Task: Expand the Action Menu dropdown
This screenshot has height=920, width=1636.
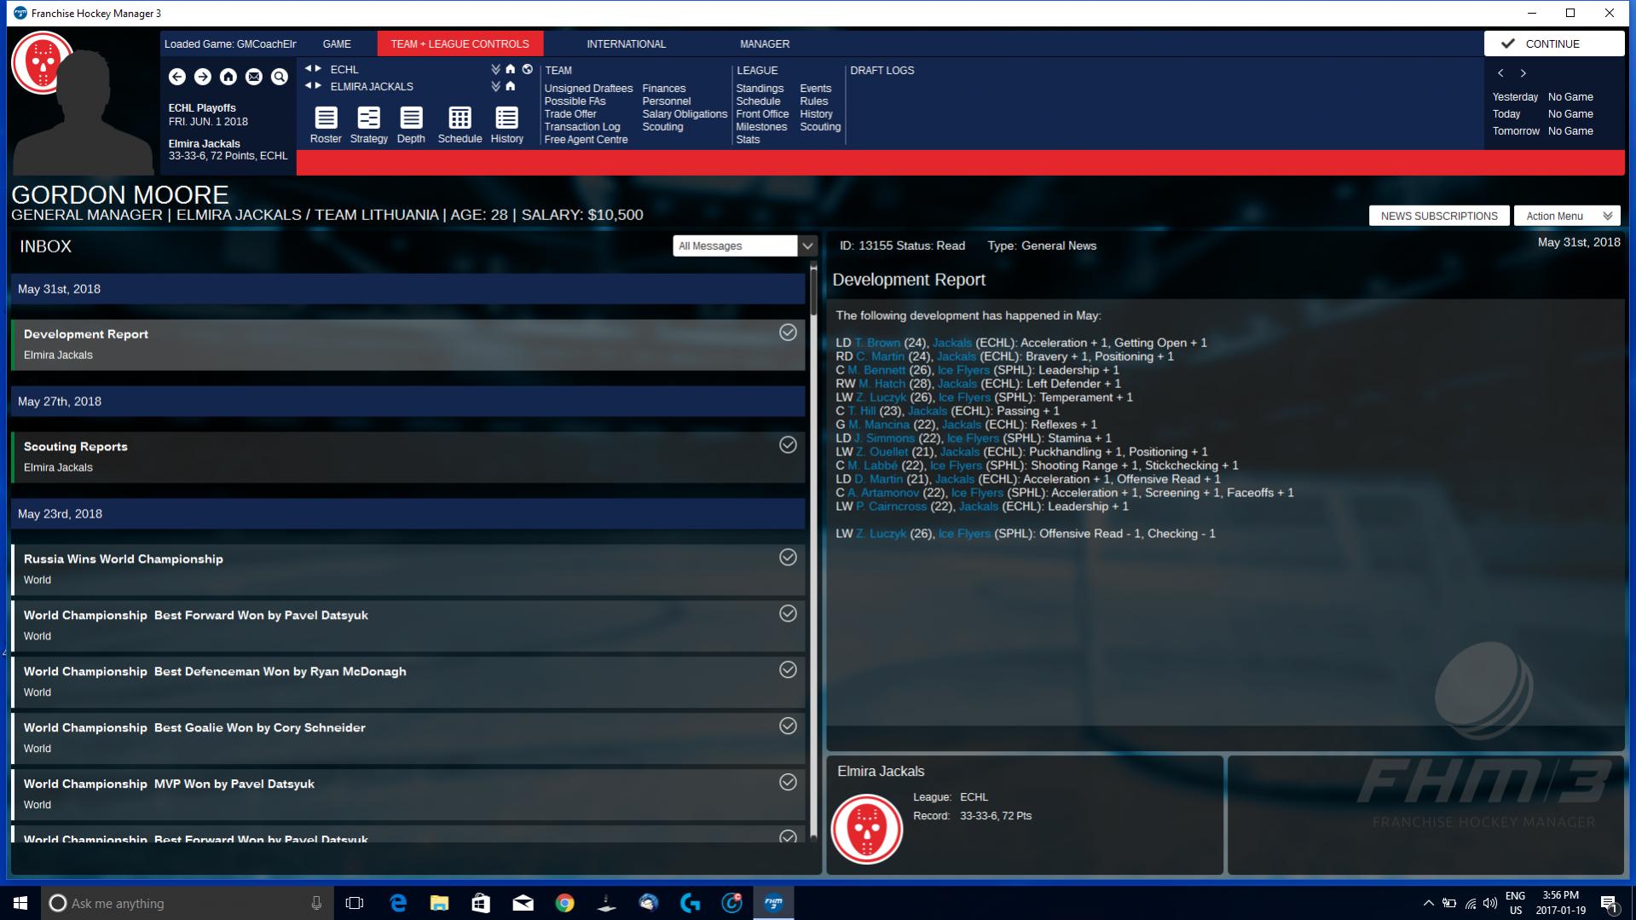Action: pyautogui.click(x=1567, y=216)
